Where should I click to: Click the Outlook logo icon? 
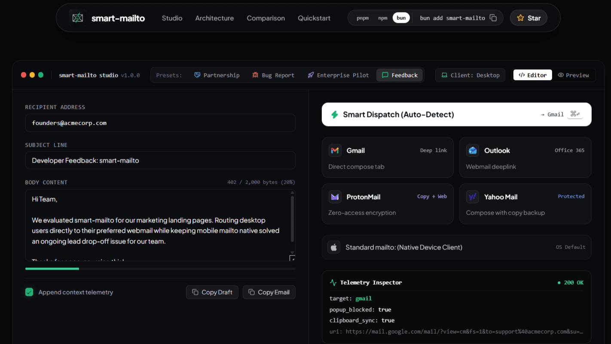click(x=473, y=150)
